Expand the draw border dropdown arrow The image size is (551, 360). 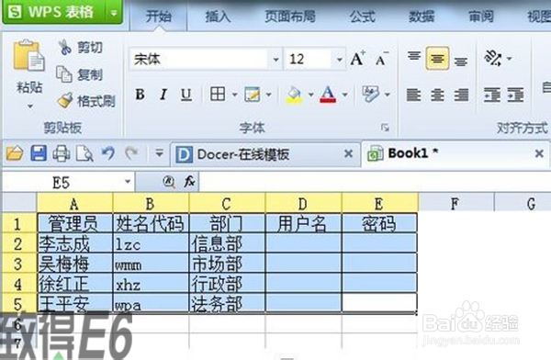(x=268, y=95)
